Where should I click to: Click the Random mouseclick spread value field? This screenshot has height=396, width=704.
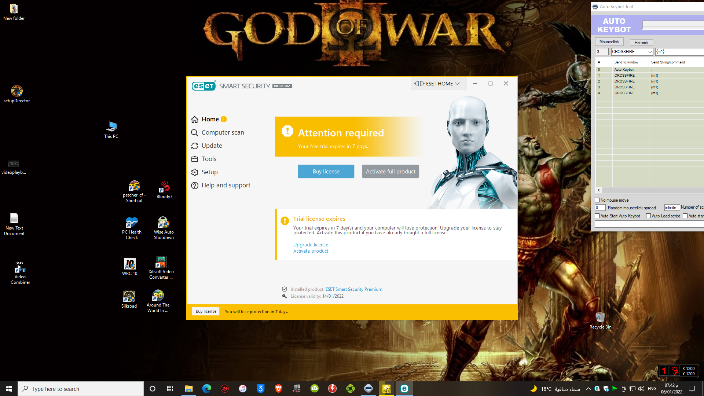(x=600, y=208)
